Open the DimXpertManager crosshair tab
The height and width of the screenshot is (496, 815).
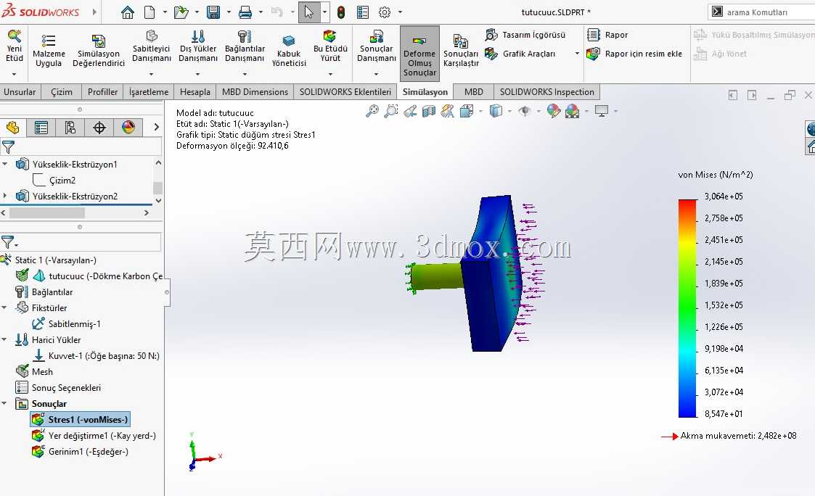pyautogui.click(x=99, y=127)
